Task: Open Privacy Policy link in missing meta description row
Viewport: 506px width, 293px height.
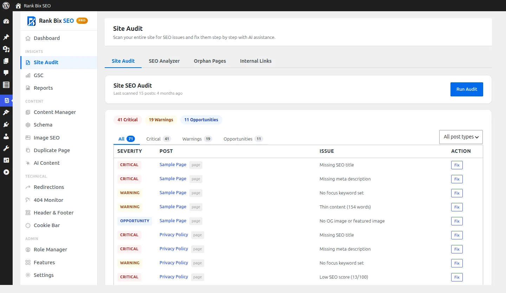Action: pos(174,249)
